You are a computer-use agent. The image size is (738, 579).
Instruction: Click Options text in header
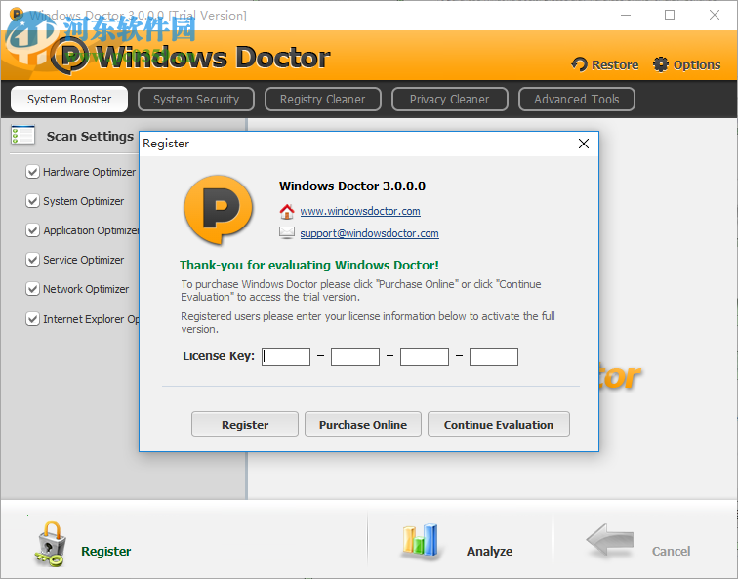click(697, 65)
